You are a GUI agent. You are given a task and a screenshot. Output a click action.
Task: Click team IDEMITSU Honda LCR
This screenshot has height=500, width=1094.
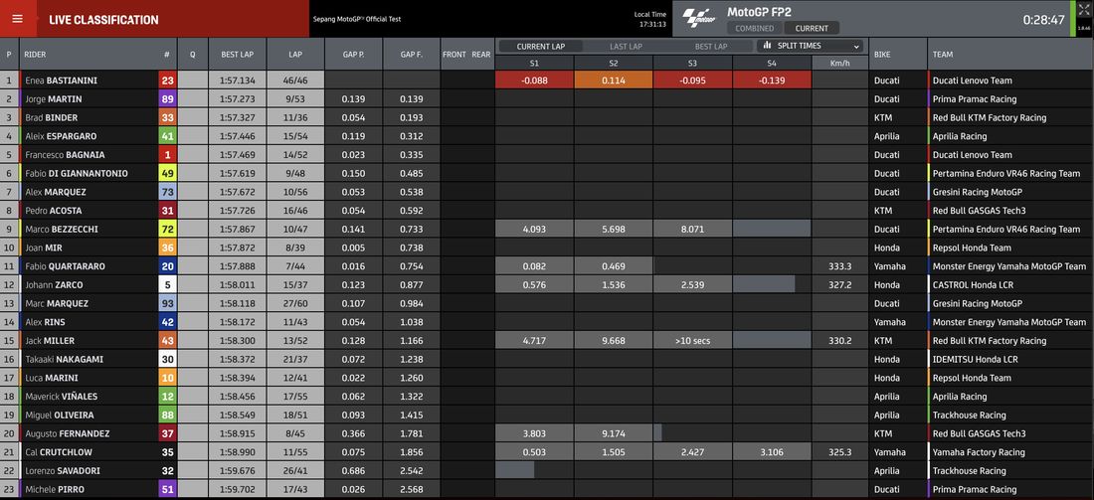pyautogui.click(x=974, y=359)
